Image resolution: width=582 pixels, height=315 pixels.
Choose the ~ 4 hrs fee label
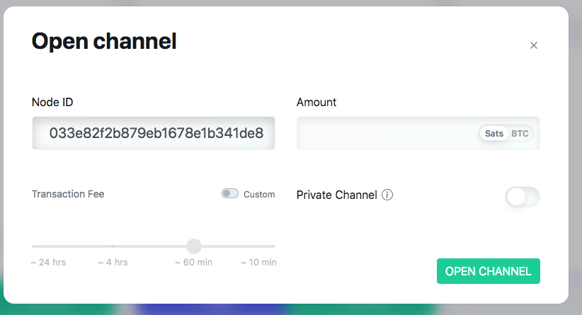coord(113,263)
